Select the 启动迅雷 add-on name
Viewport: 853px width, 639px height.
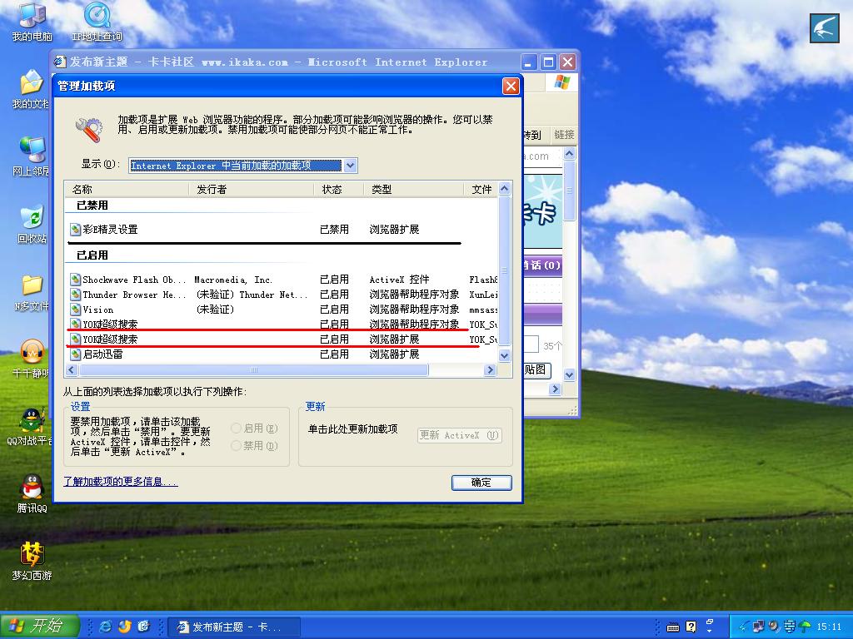coord(102,354)
